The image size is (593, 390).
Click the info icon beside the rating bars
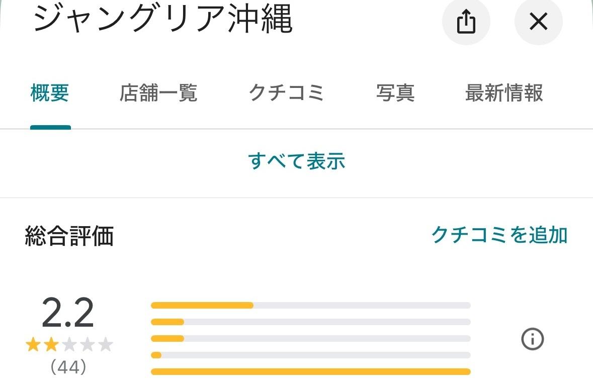click(533, 339)
